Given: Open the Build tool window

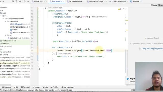Looking at the screenshot, I should (x=45, y=87).
